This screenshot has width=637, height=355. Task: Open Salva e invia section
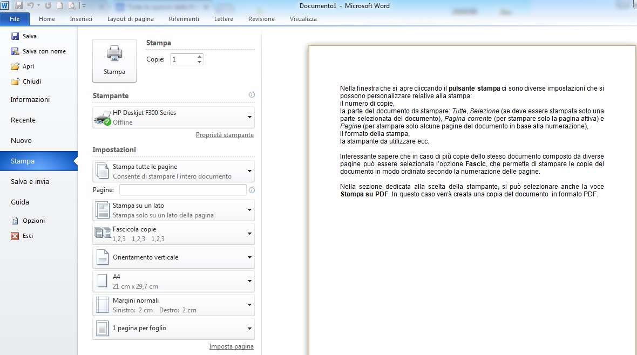pos(30,182)
